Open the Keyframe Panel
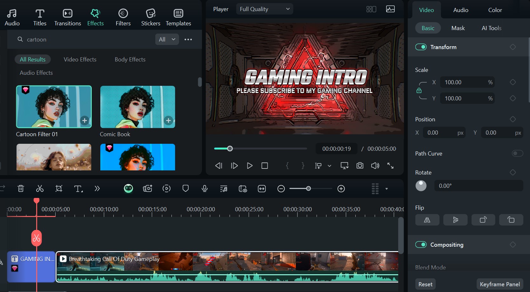This screenshot has width=530, height=292. (500, 284)
